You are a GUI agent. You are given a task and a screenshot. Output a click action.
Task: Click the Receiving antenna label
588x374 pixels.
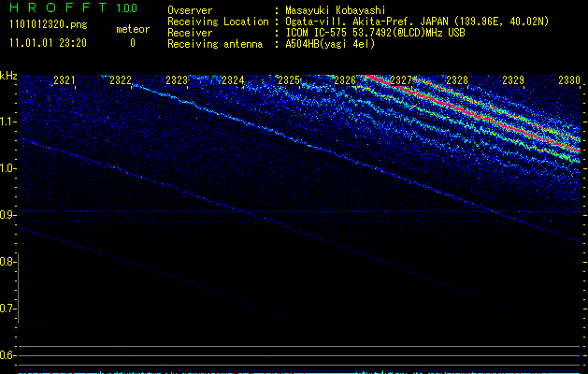pyautogui.click(x=215, y=44)
